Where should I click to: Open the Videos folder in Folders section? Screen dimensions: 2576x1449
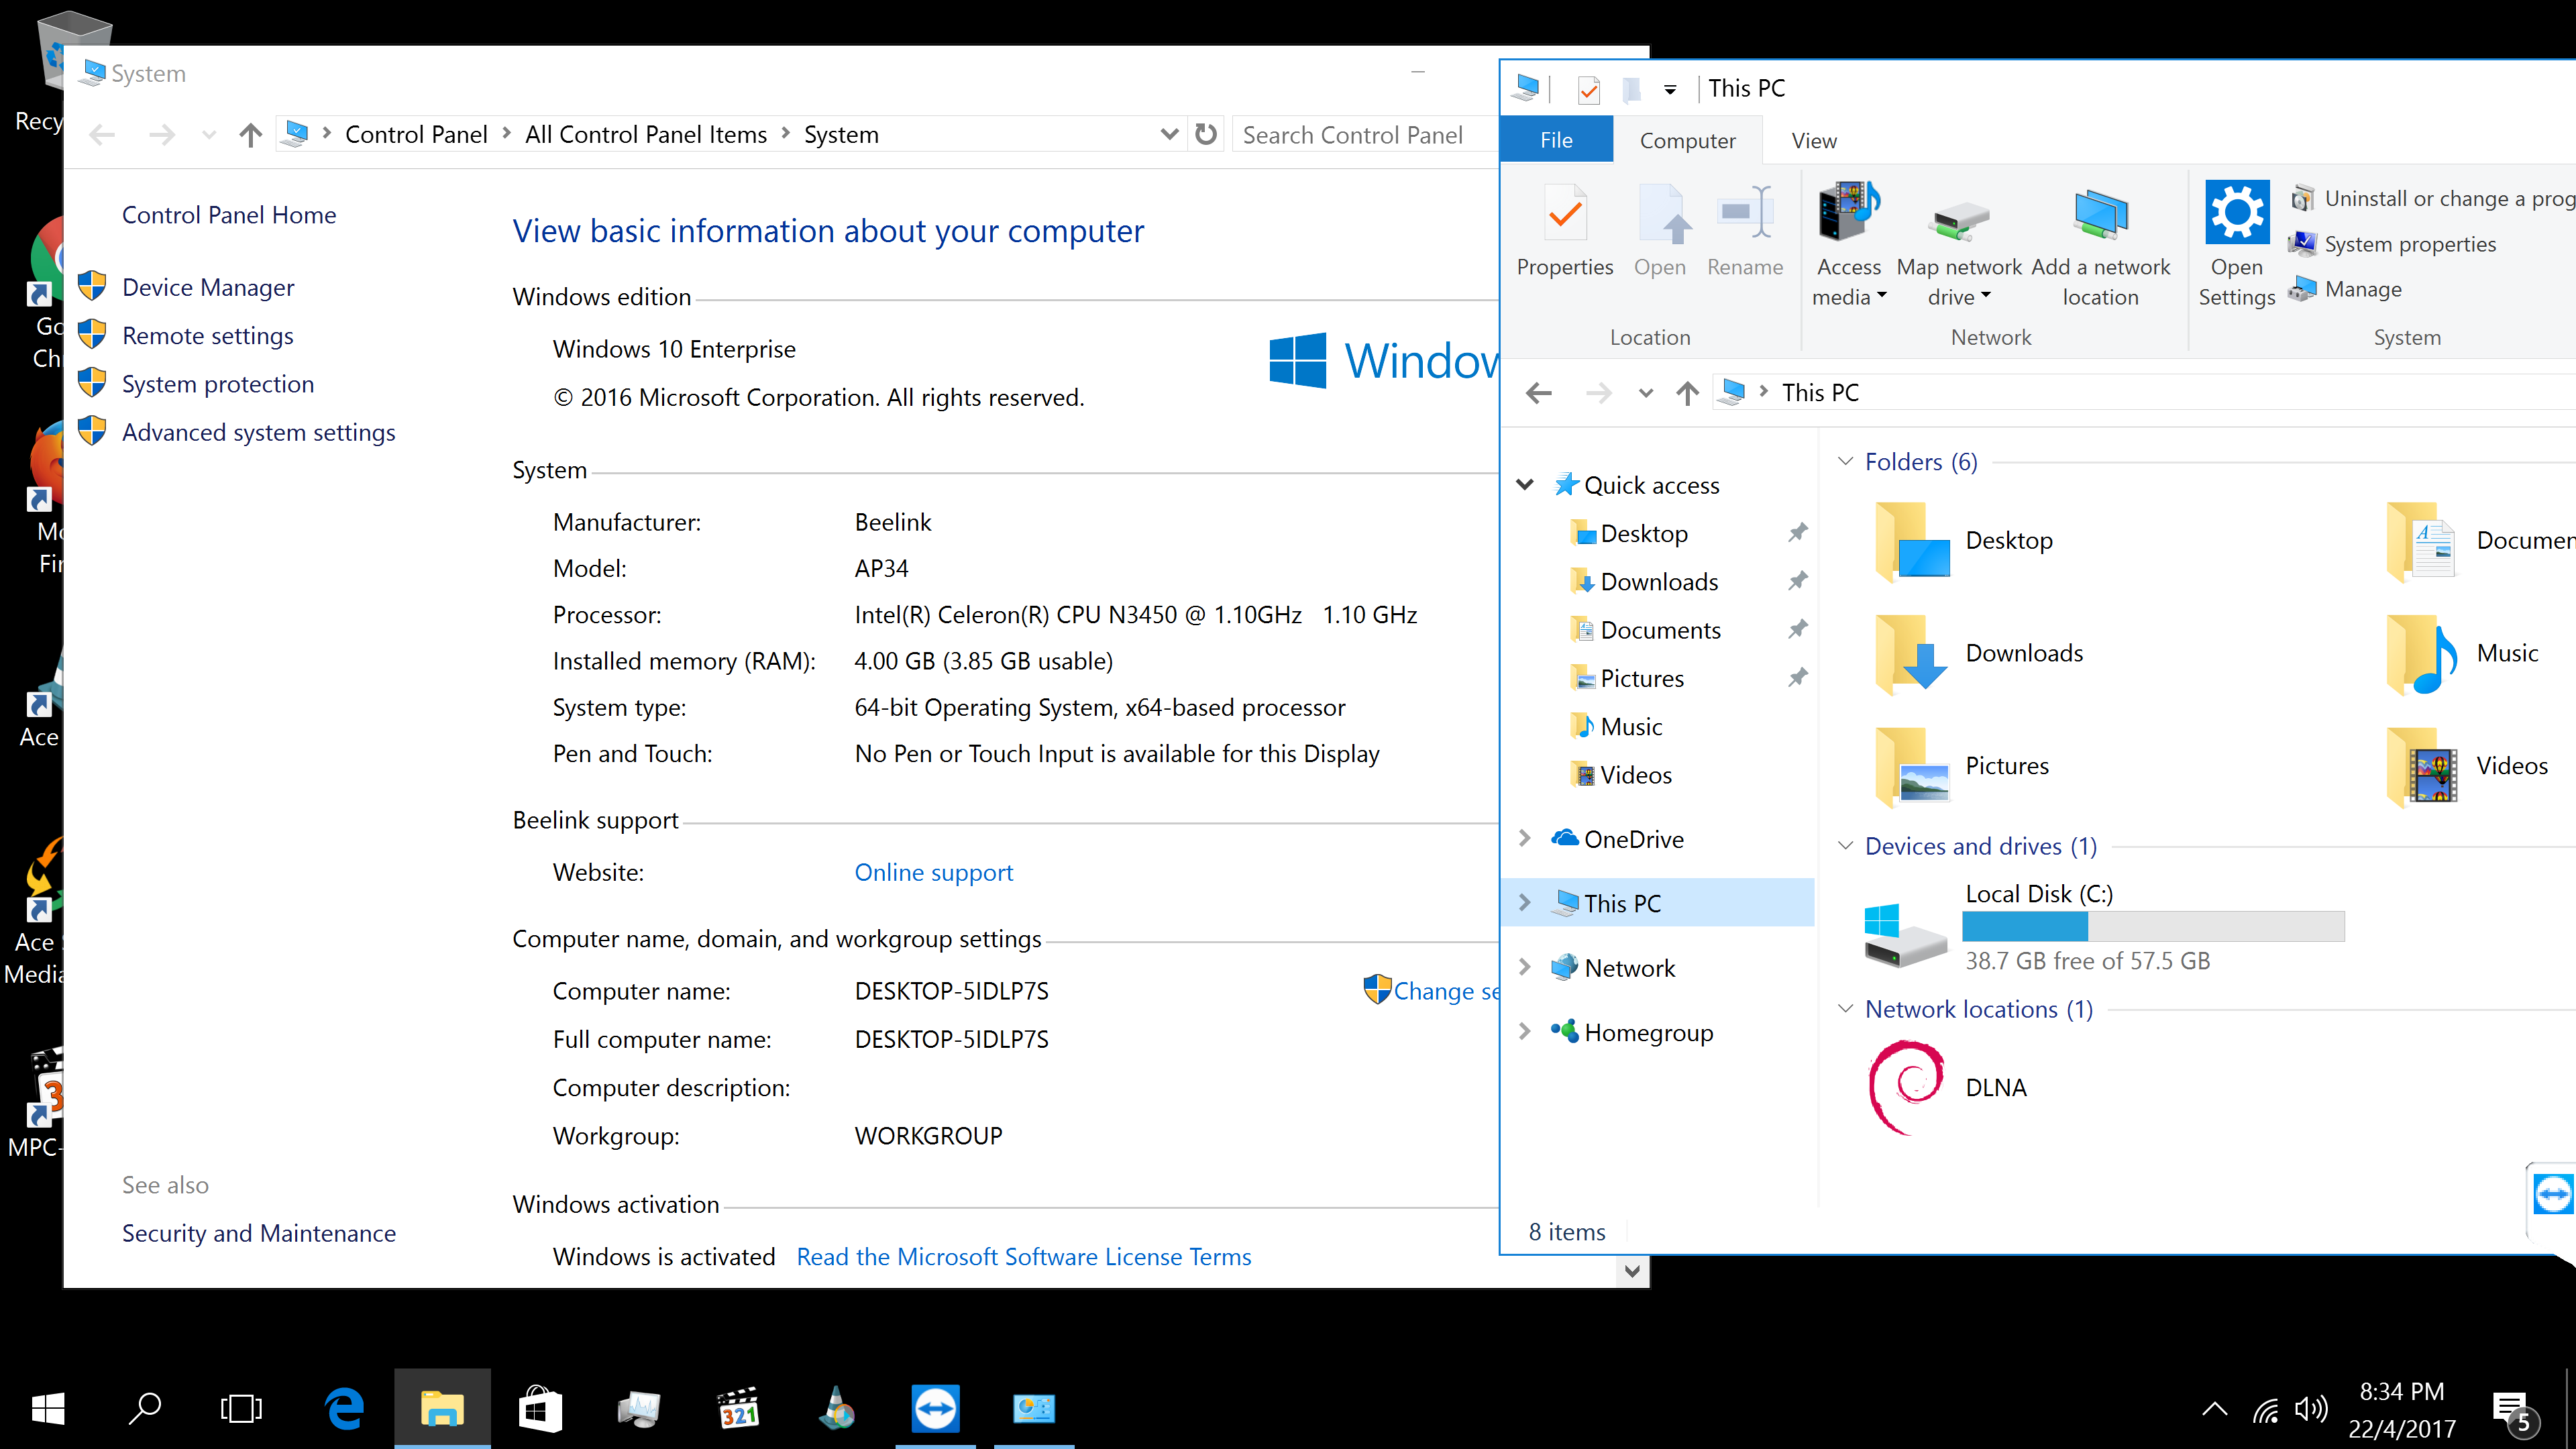click(x=2466, y=766)
